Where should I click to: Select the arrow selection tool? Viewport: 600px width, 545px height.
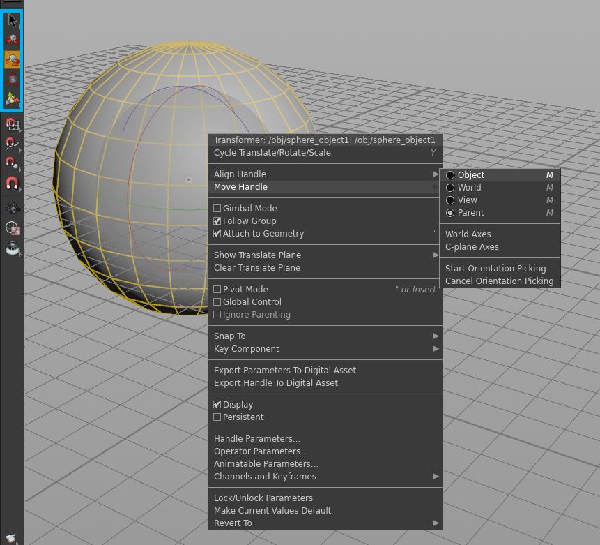11,20
